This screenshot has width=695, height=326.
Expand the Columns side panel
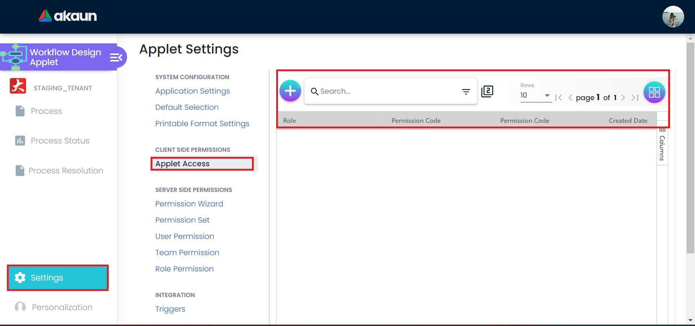pyautogui.click(x=662, y=146)
